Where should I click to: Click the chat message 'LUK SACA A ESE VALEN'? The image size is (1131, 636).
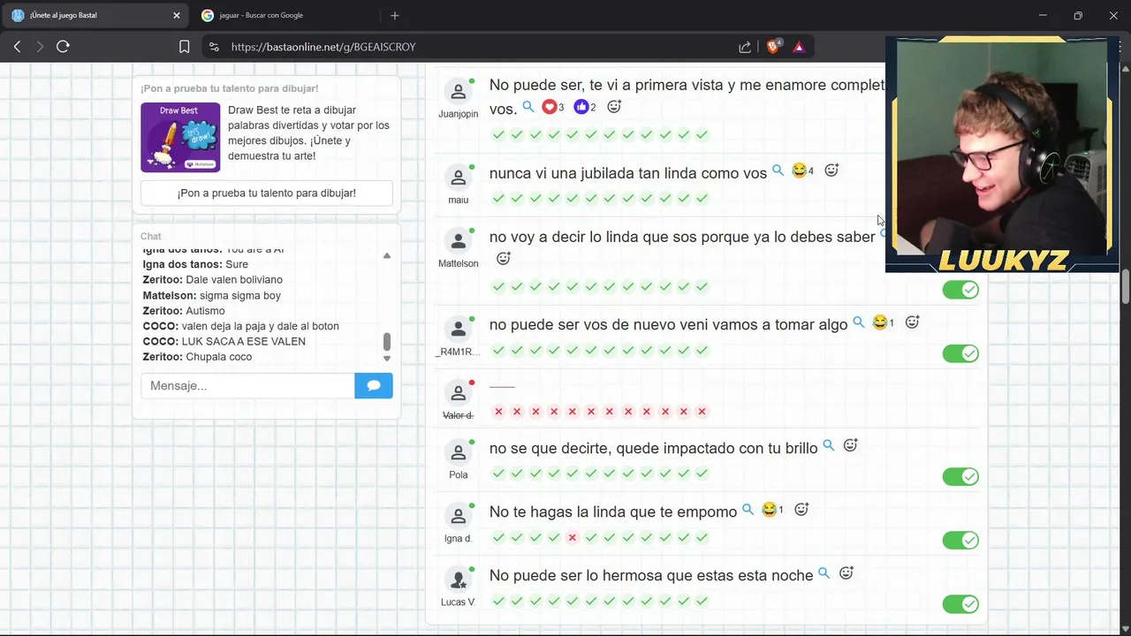243,341
